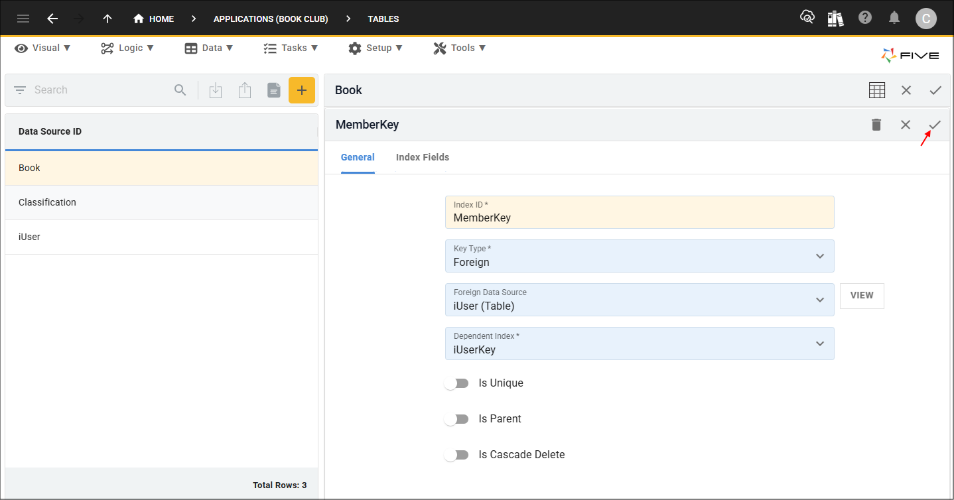Open the books library icon
Viewport: 954px width, 500px height.
836,18
